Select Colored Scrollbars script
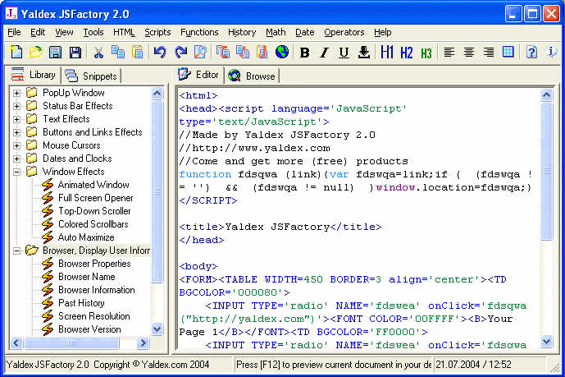This screenshot has height=377, width=565. coord(93,224)
